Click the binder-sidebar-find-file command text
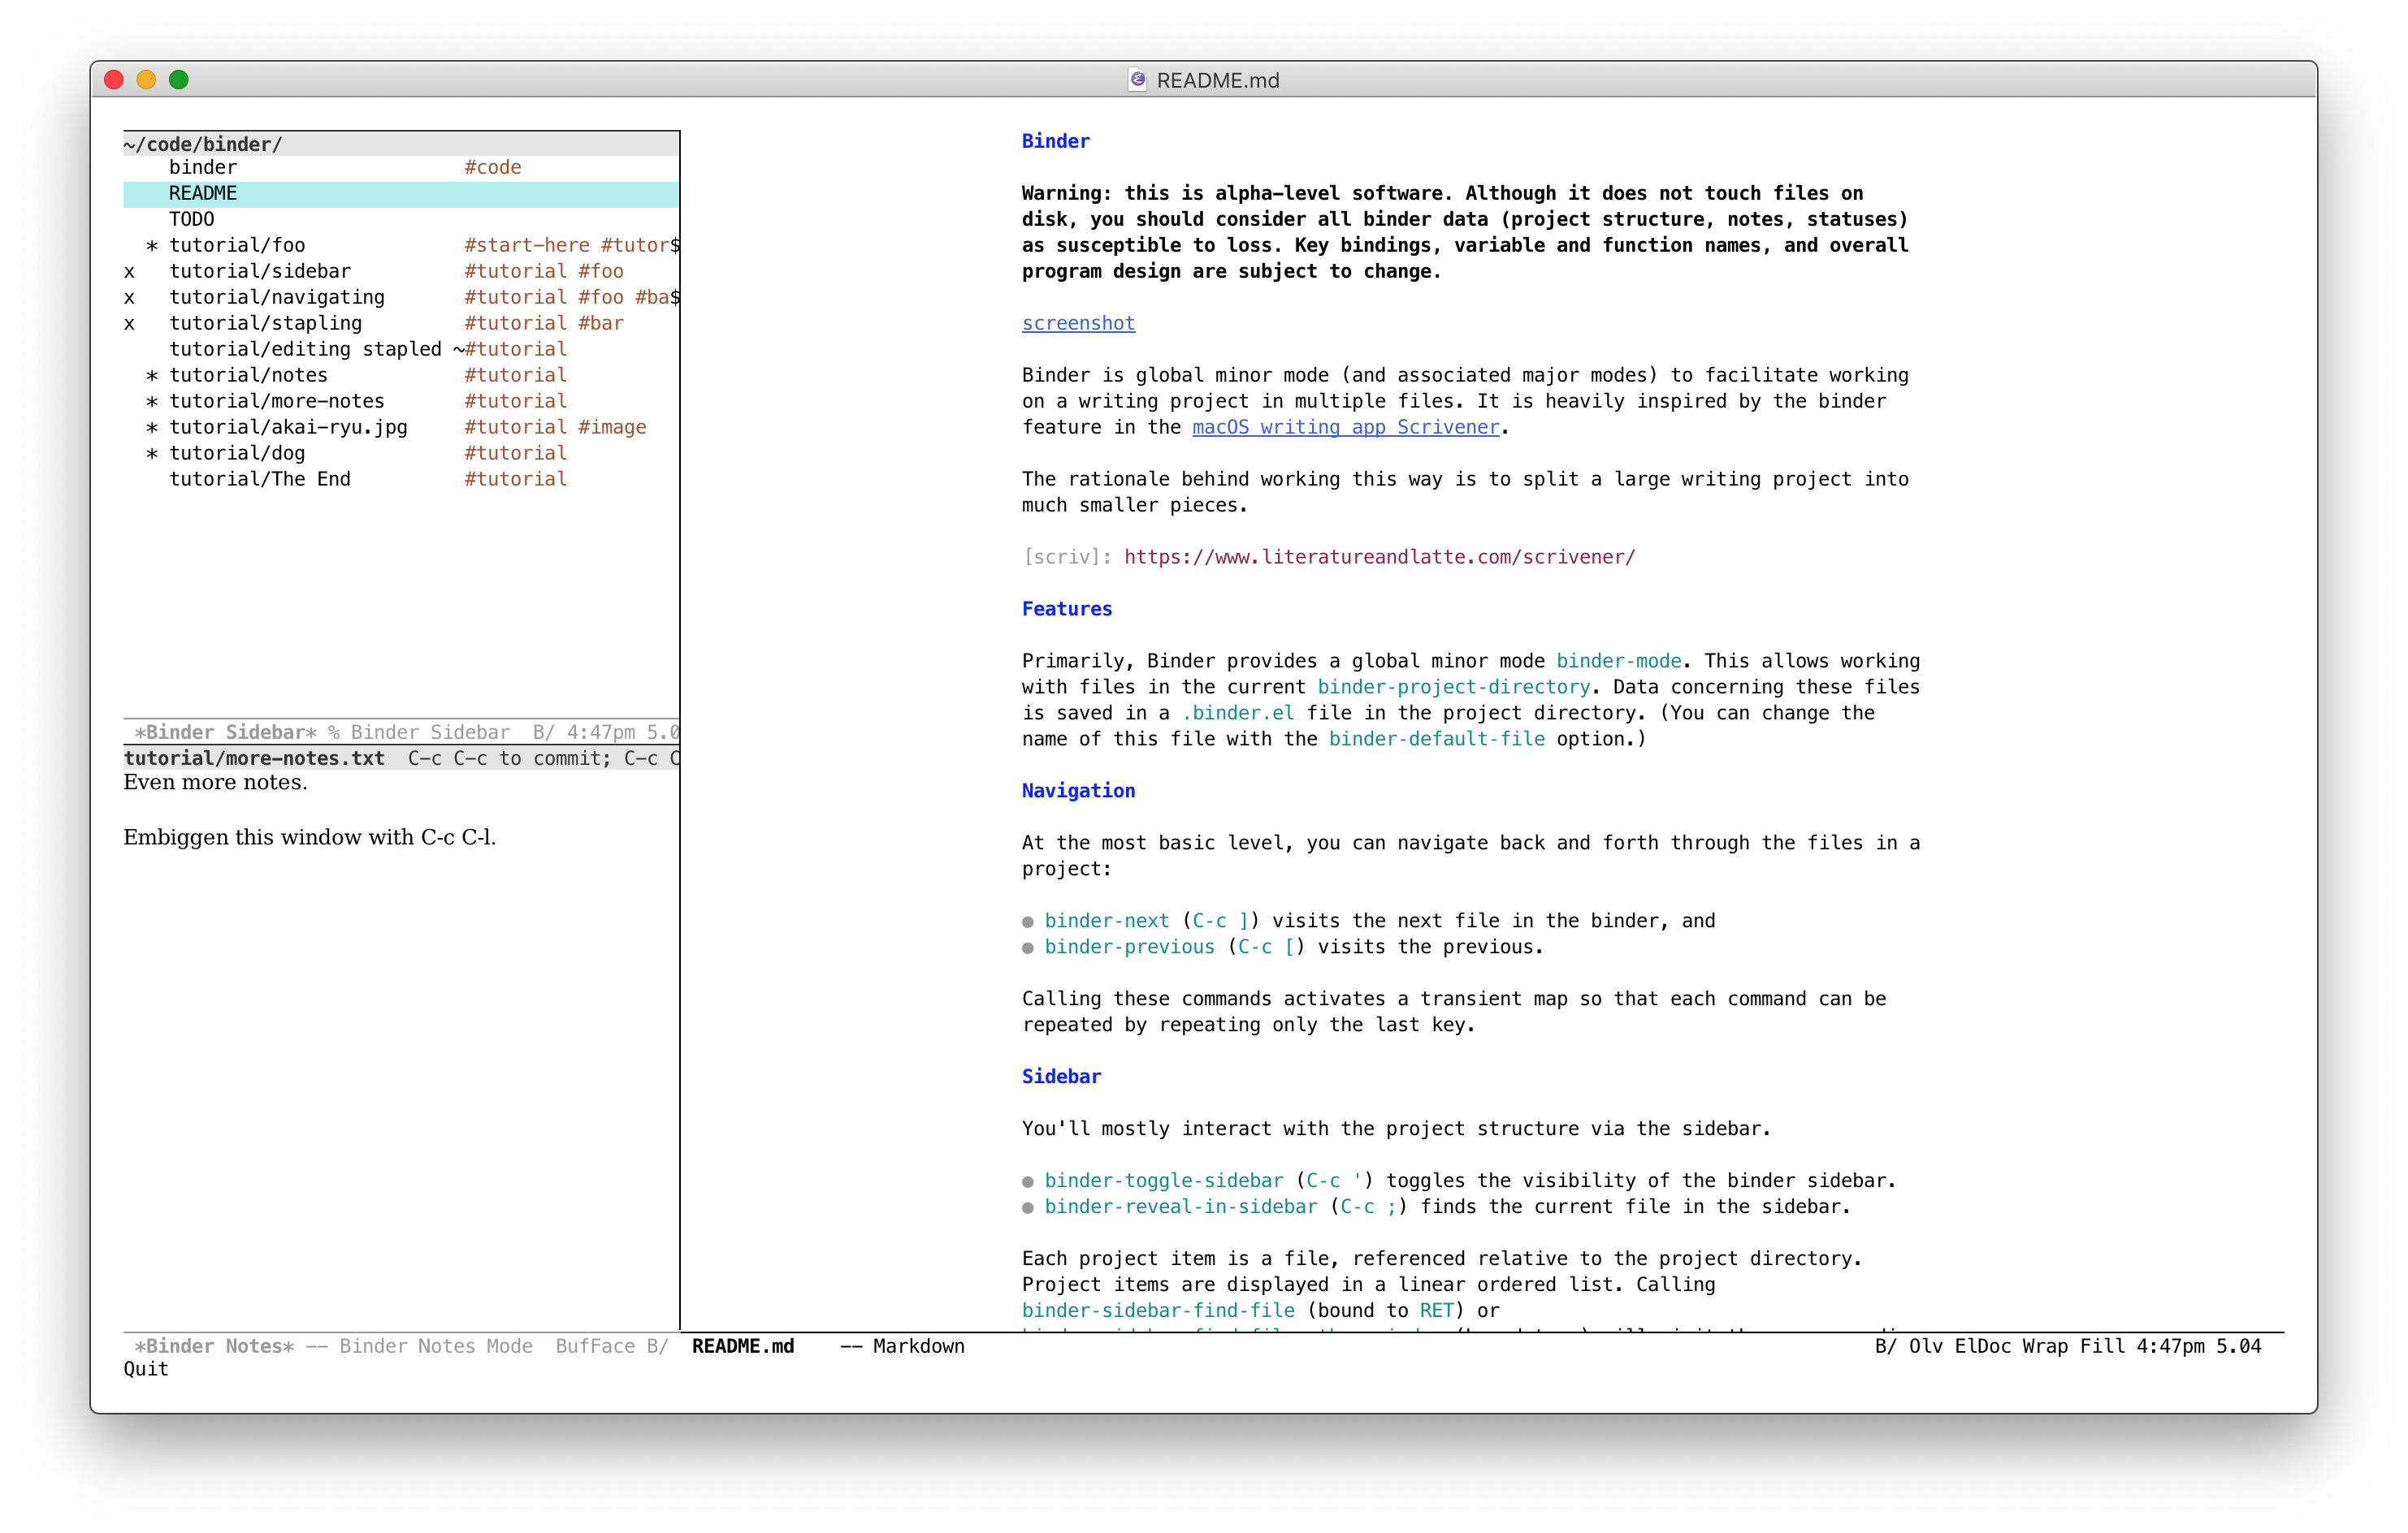2408x1533 pixels. (x=1158, y=1311)
